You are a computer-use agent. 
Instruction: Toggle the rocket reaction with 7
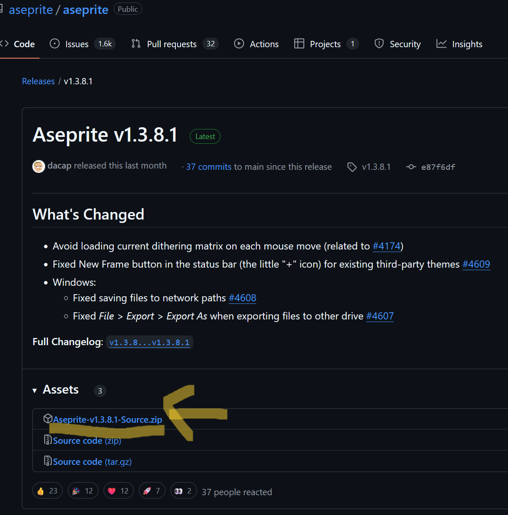(152, 491)
